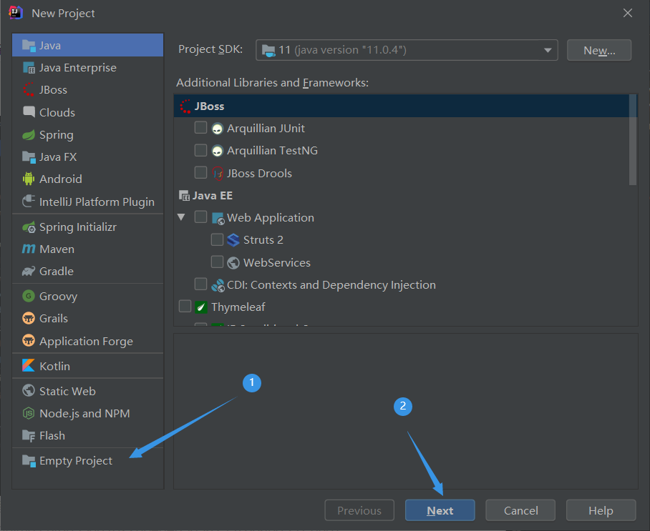
Task: Open Help for the dialog
Action: pos(601,510)
